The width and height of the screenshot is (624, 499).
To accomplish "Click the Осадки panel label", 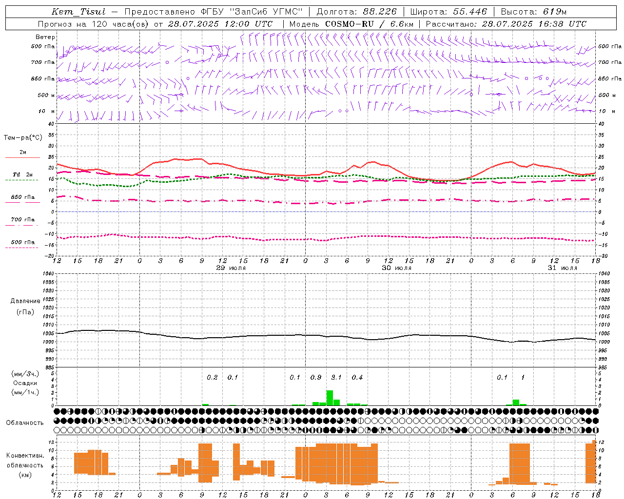I will [25, 383].
